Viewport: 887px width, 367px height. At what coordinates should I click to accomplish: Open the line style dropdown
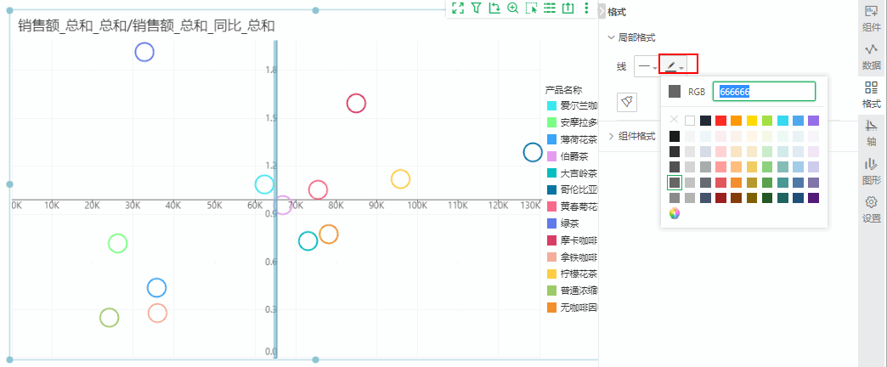[x=647, y=65]
